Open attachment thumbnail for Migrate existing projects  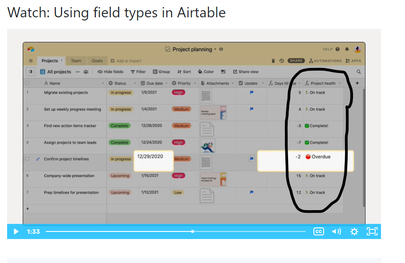(x=206, y=96)
